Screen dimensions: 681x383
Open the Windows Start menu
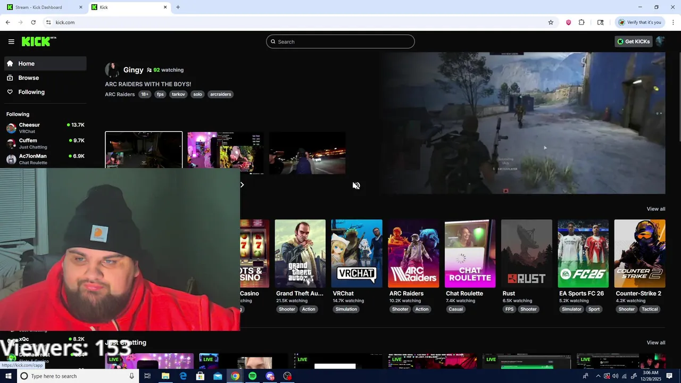[x=8, y=376]
